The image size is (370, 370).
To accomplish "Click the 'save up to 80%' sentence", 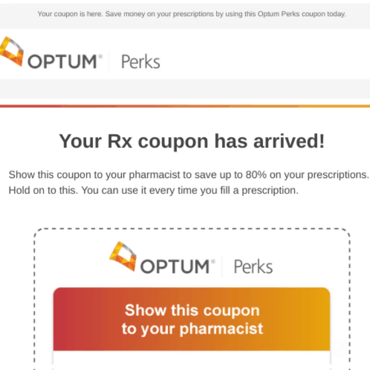I will click(189, 175).
